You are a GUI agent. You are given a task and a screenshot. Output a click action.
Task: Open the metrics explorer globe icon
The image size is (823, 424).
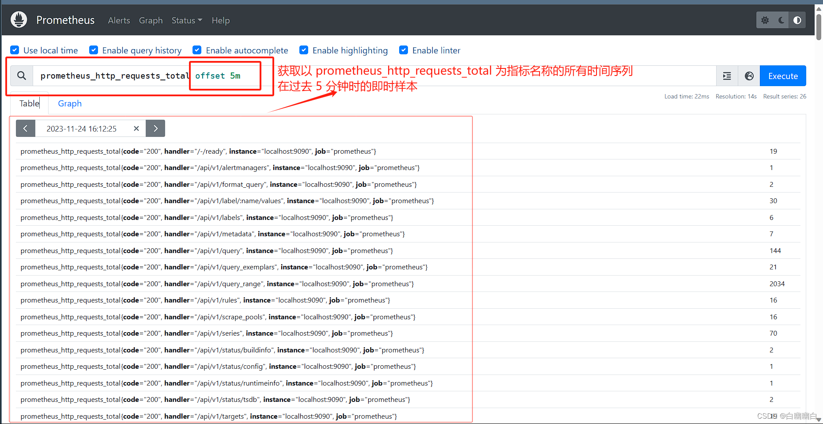(749, 76)
